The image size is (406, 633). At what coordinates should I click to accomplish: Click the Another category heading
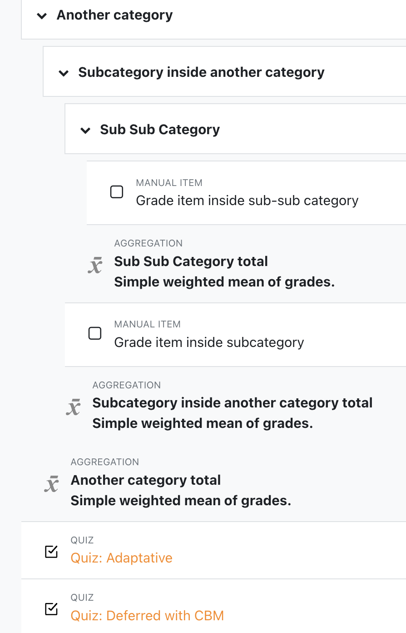pos(114,15)
